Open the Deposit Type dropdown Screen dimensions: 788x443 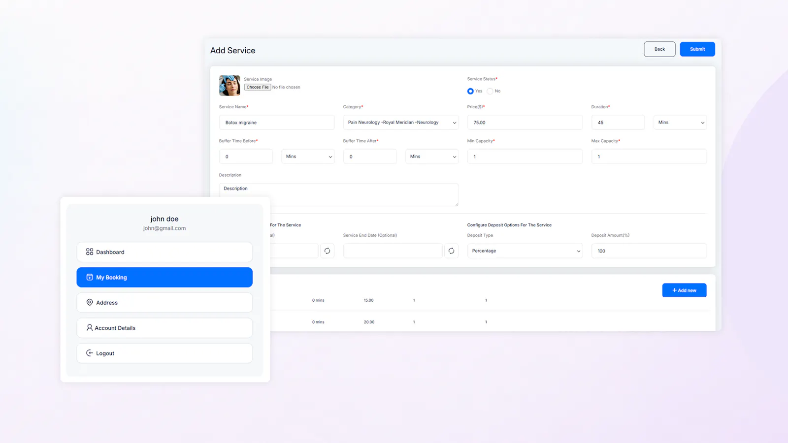[525, 251]
